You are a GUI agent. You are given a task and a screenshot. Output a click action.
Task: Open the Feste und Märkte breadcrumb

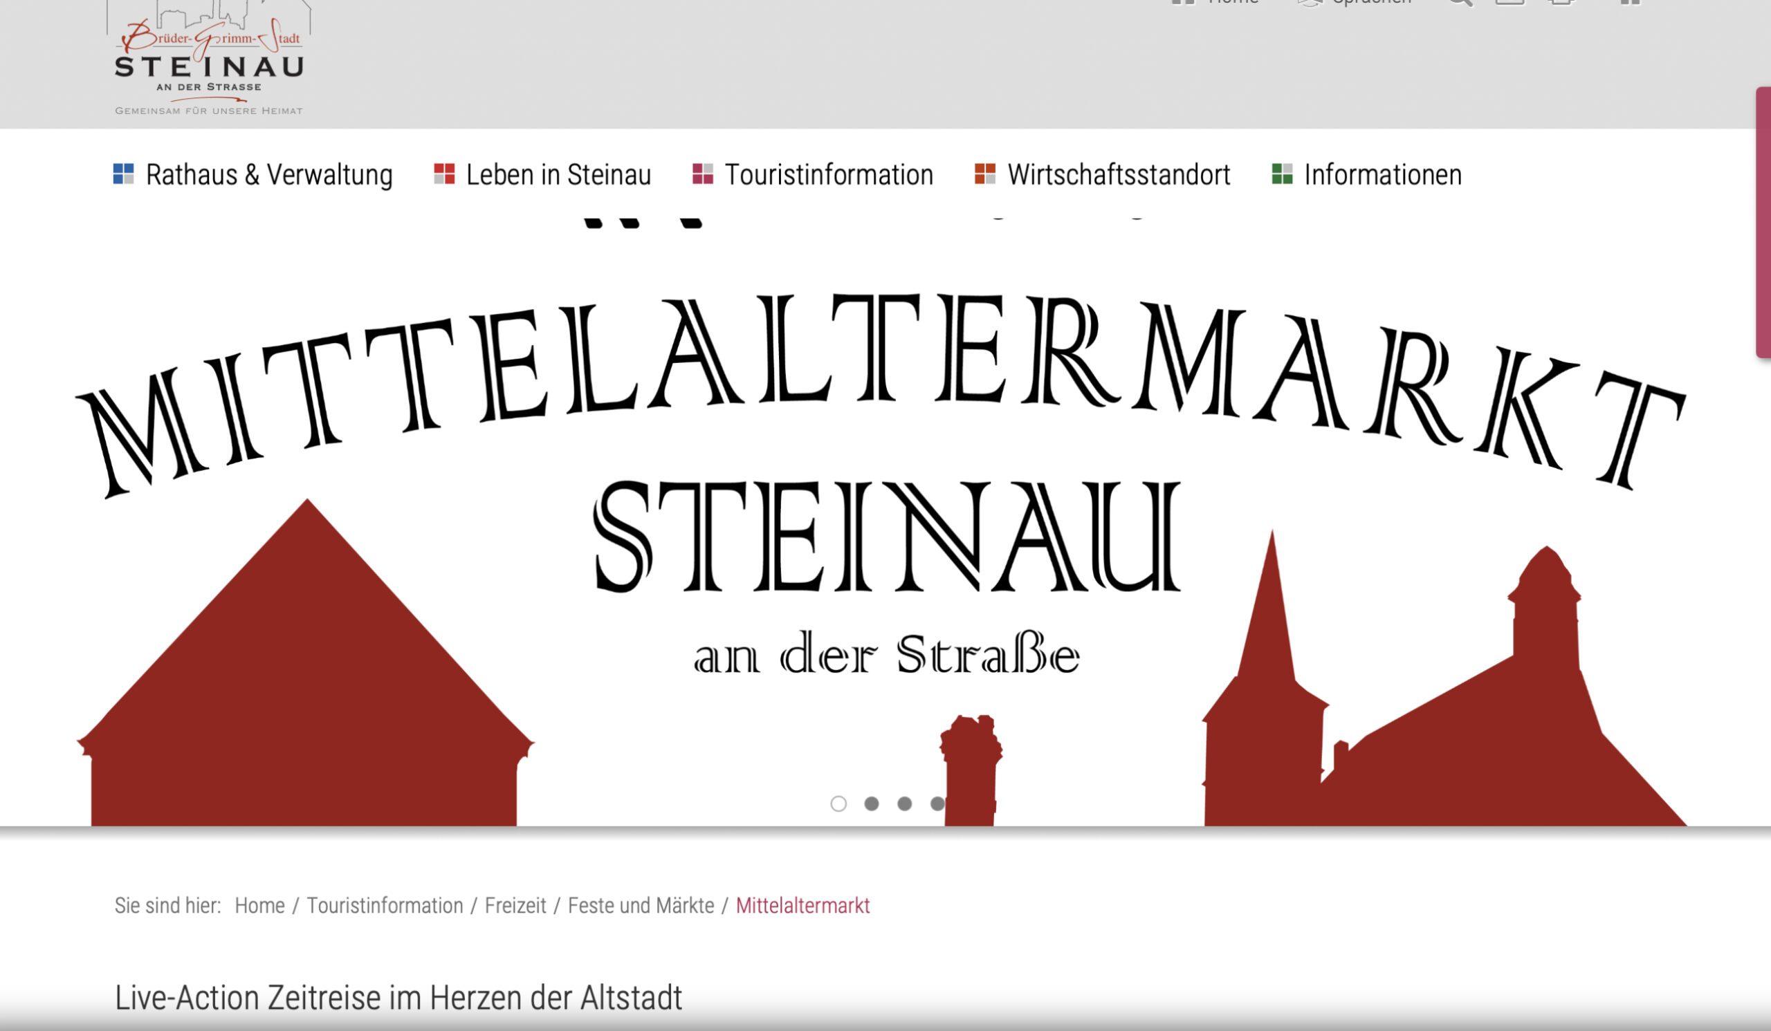[641, 906]
